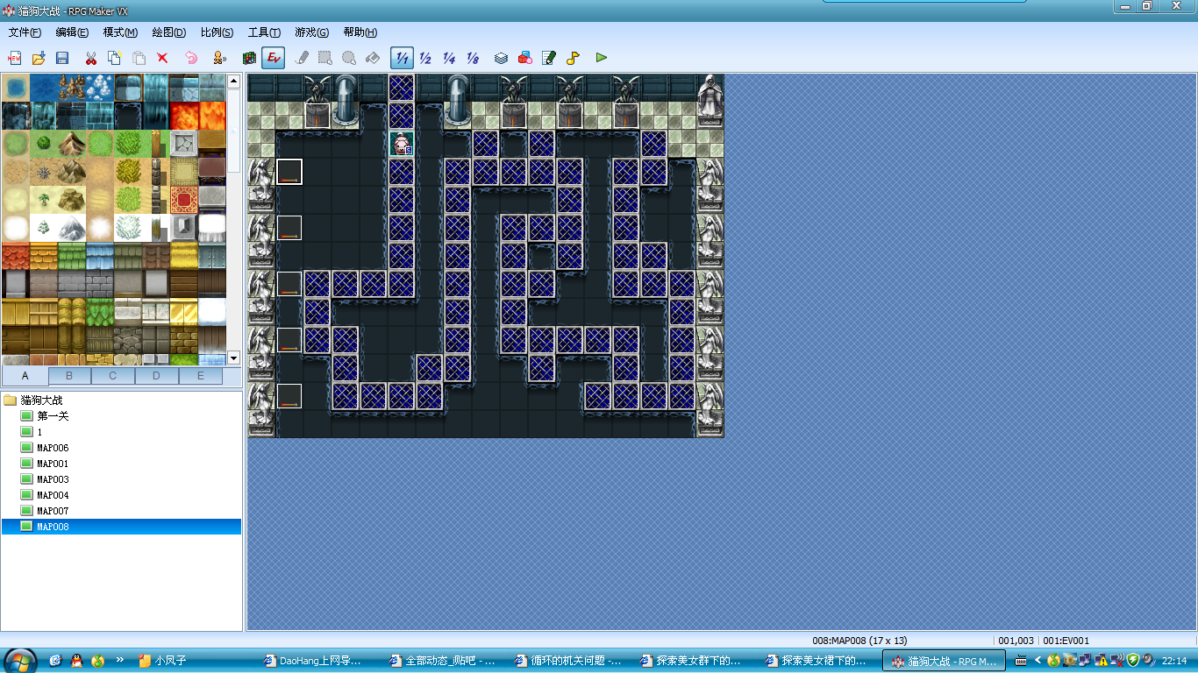
Task: Click the tileset palette scroll-up arrow
Action: coord(234,81)
